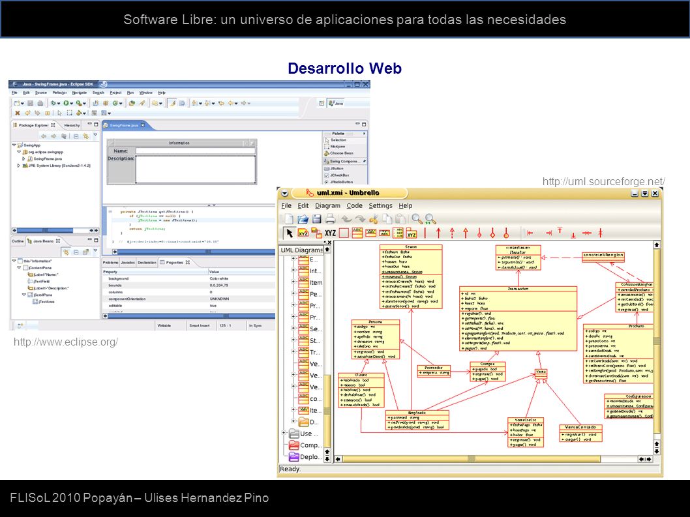
Task: Close the SwingFrame.java editor tab
Action: 143,125
